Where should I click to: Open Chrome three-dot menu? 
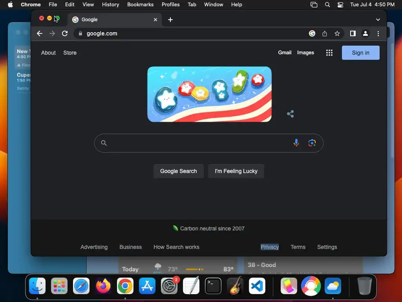tap(378, 33)
